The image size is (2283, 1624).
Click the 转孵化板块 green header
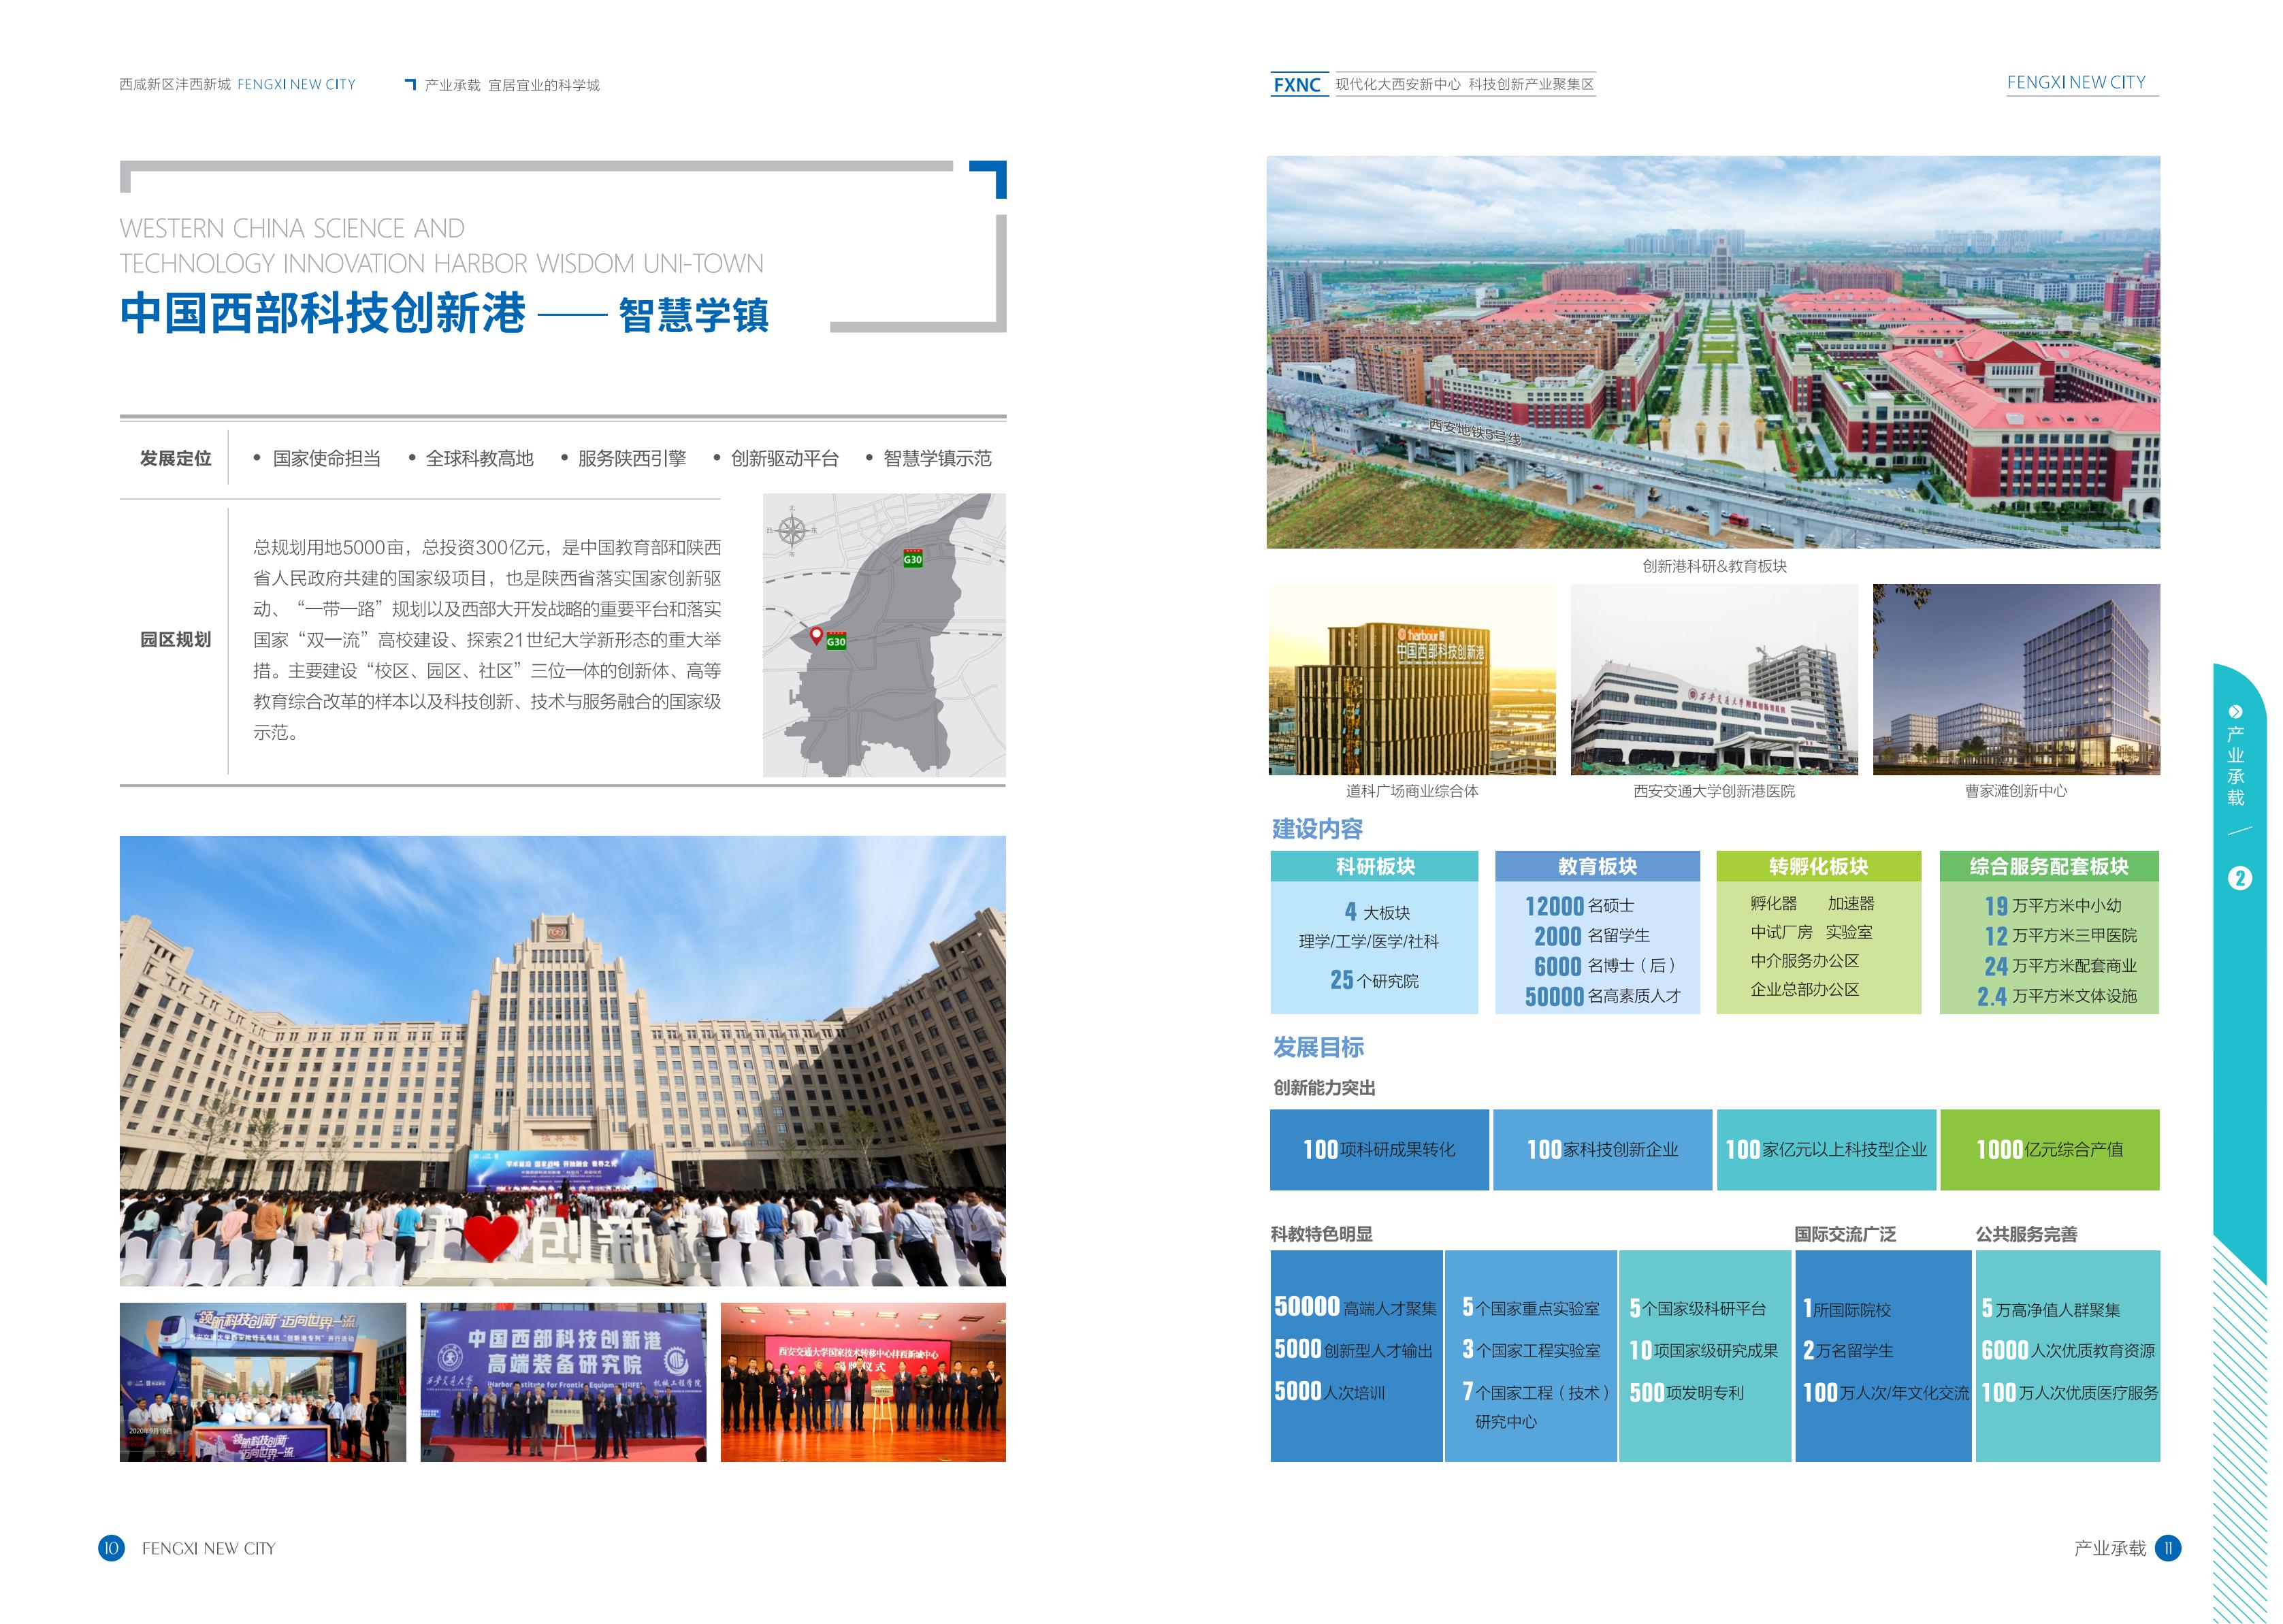coord(1818,866)
